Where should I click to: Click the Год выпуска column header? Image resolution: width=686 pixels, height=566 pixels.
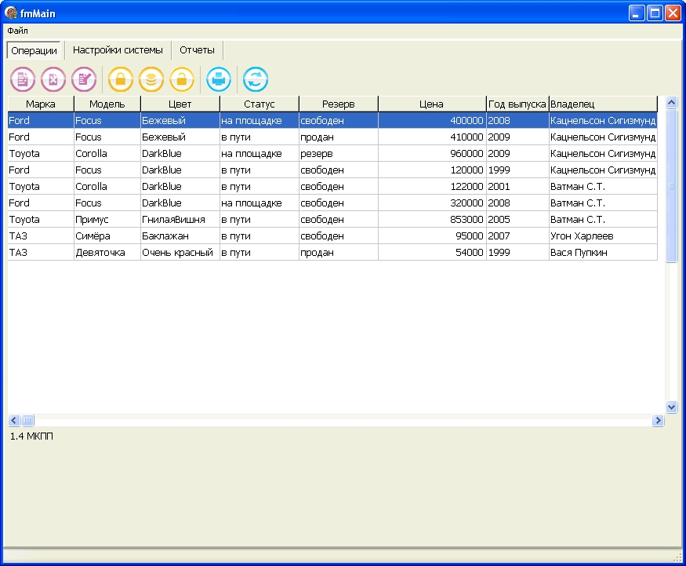pos(517,104)
